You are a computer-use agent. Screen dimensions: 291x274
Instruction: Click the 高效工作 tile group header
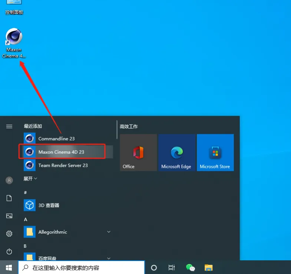pos(129,126)
